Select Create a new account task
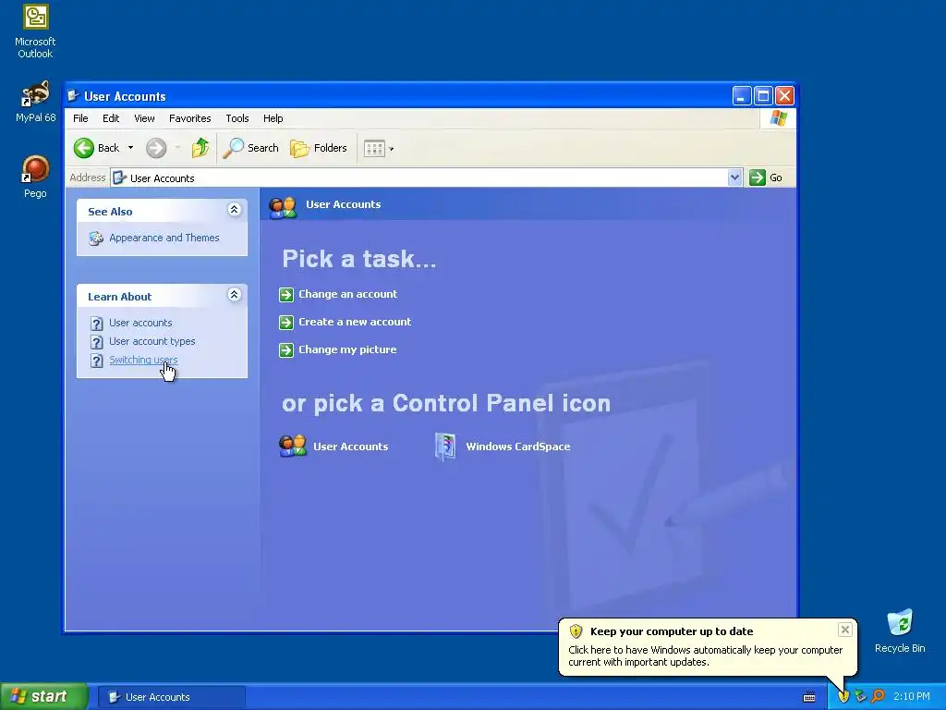Image resolution: width=946 pixels, height=710 pixels. [355, 322]
